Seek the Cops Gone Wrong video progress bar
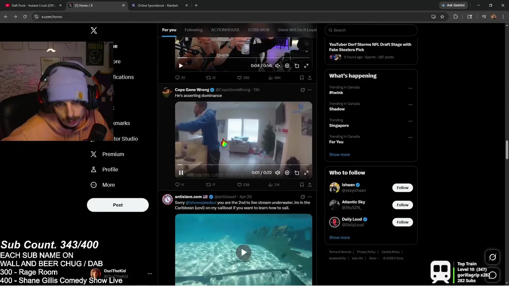The image size is (509, 286). [x=243, y=164]
